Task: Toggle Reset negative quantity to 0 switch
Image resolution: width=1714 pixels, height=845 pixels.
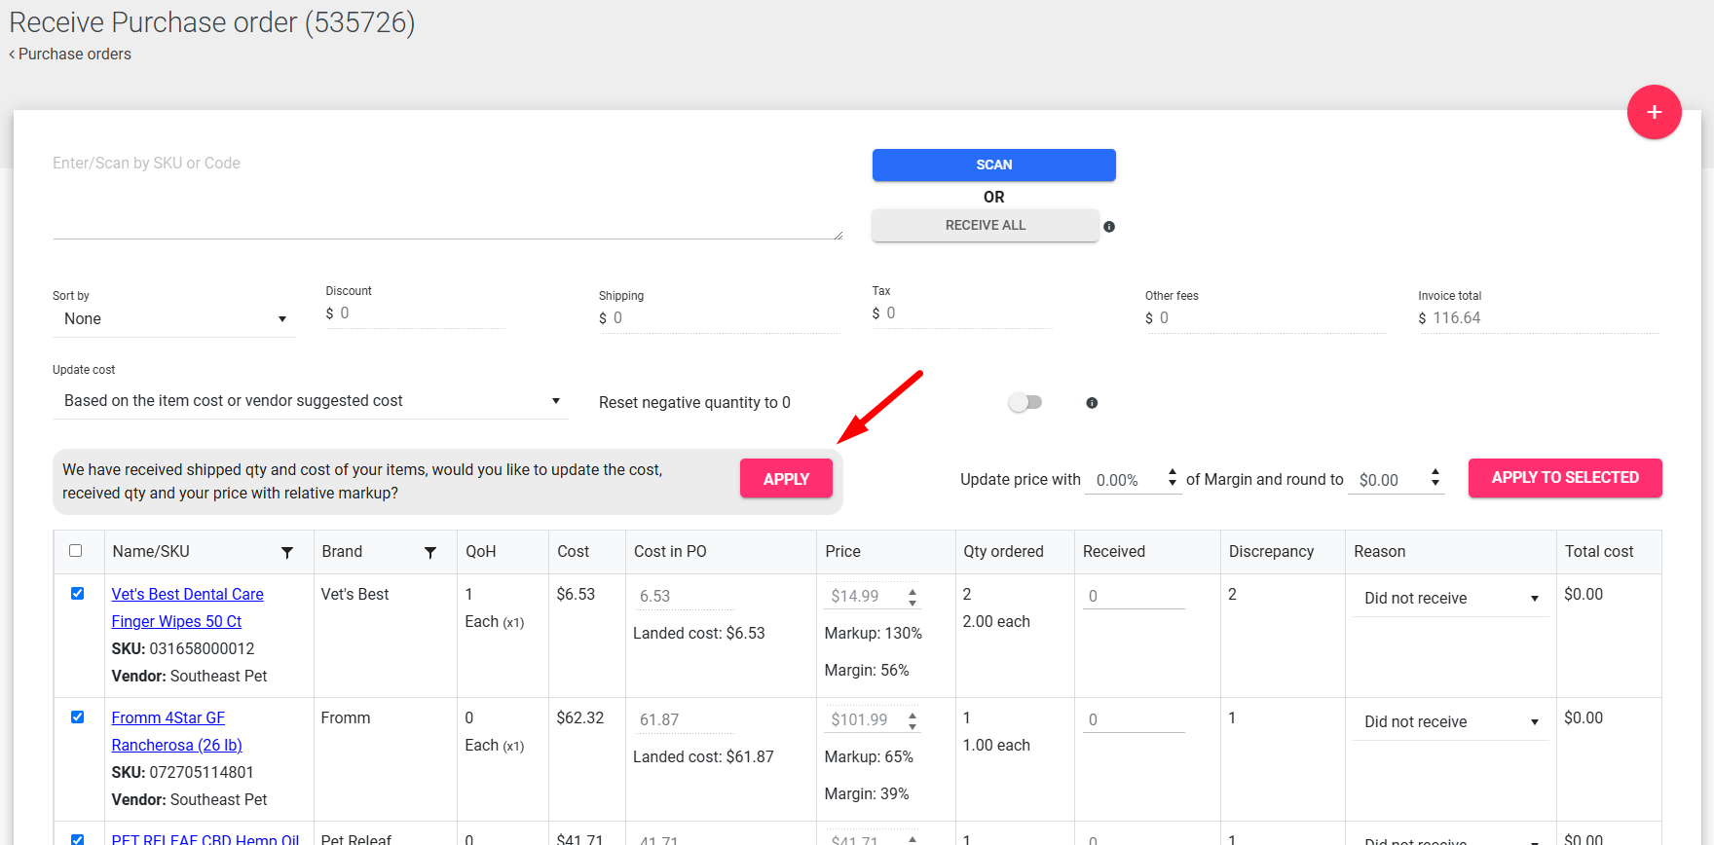Action: tap(1025, 402)
